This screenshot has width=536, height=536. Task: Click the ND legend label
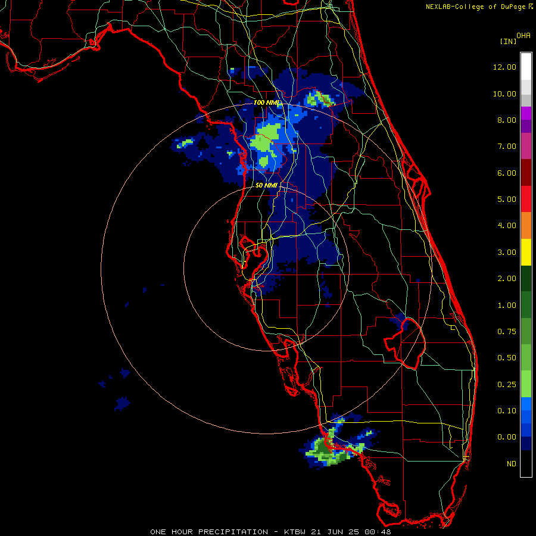(512, 464)
